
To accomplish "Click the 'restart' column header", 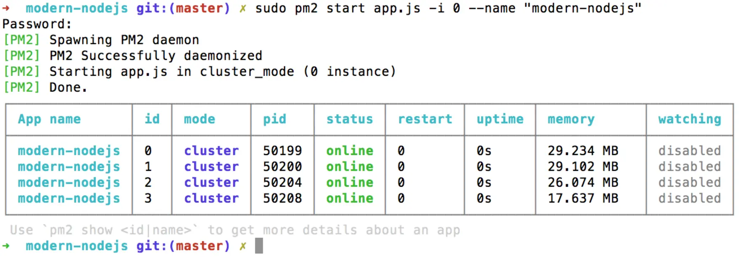I will (425, 119).
